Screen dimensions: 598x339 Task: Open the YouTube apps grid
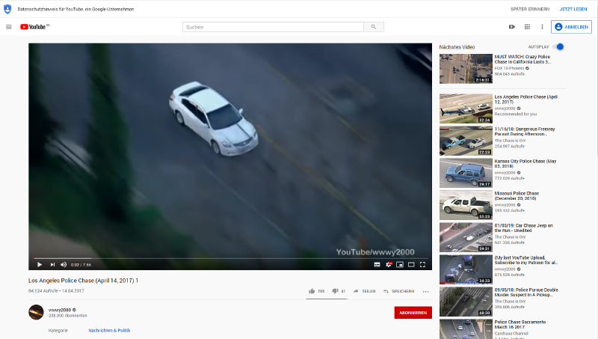tap(527, 27)
